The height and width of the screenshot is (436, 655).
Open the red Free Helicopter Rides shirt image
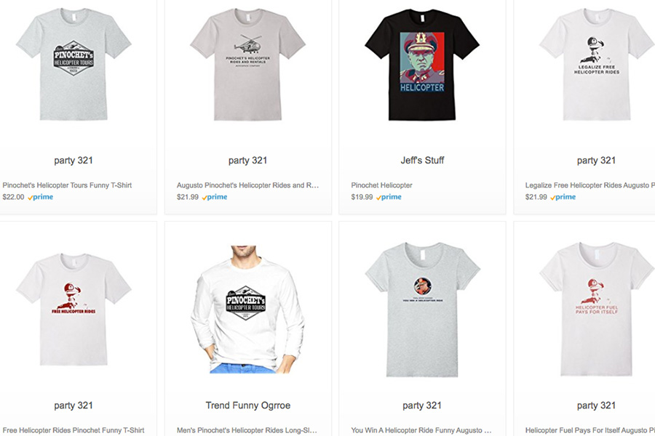coord(74,309)
